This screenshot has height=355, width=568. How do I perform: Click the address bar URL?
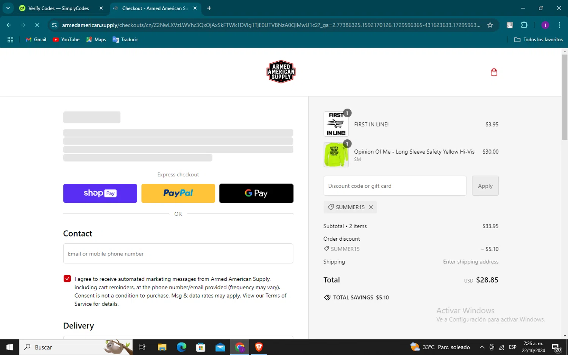click(271, 25)
